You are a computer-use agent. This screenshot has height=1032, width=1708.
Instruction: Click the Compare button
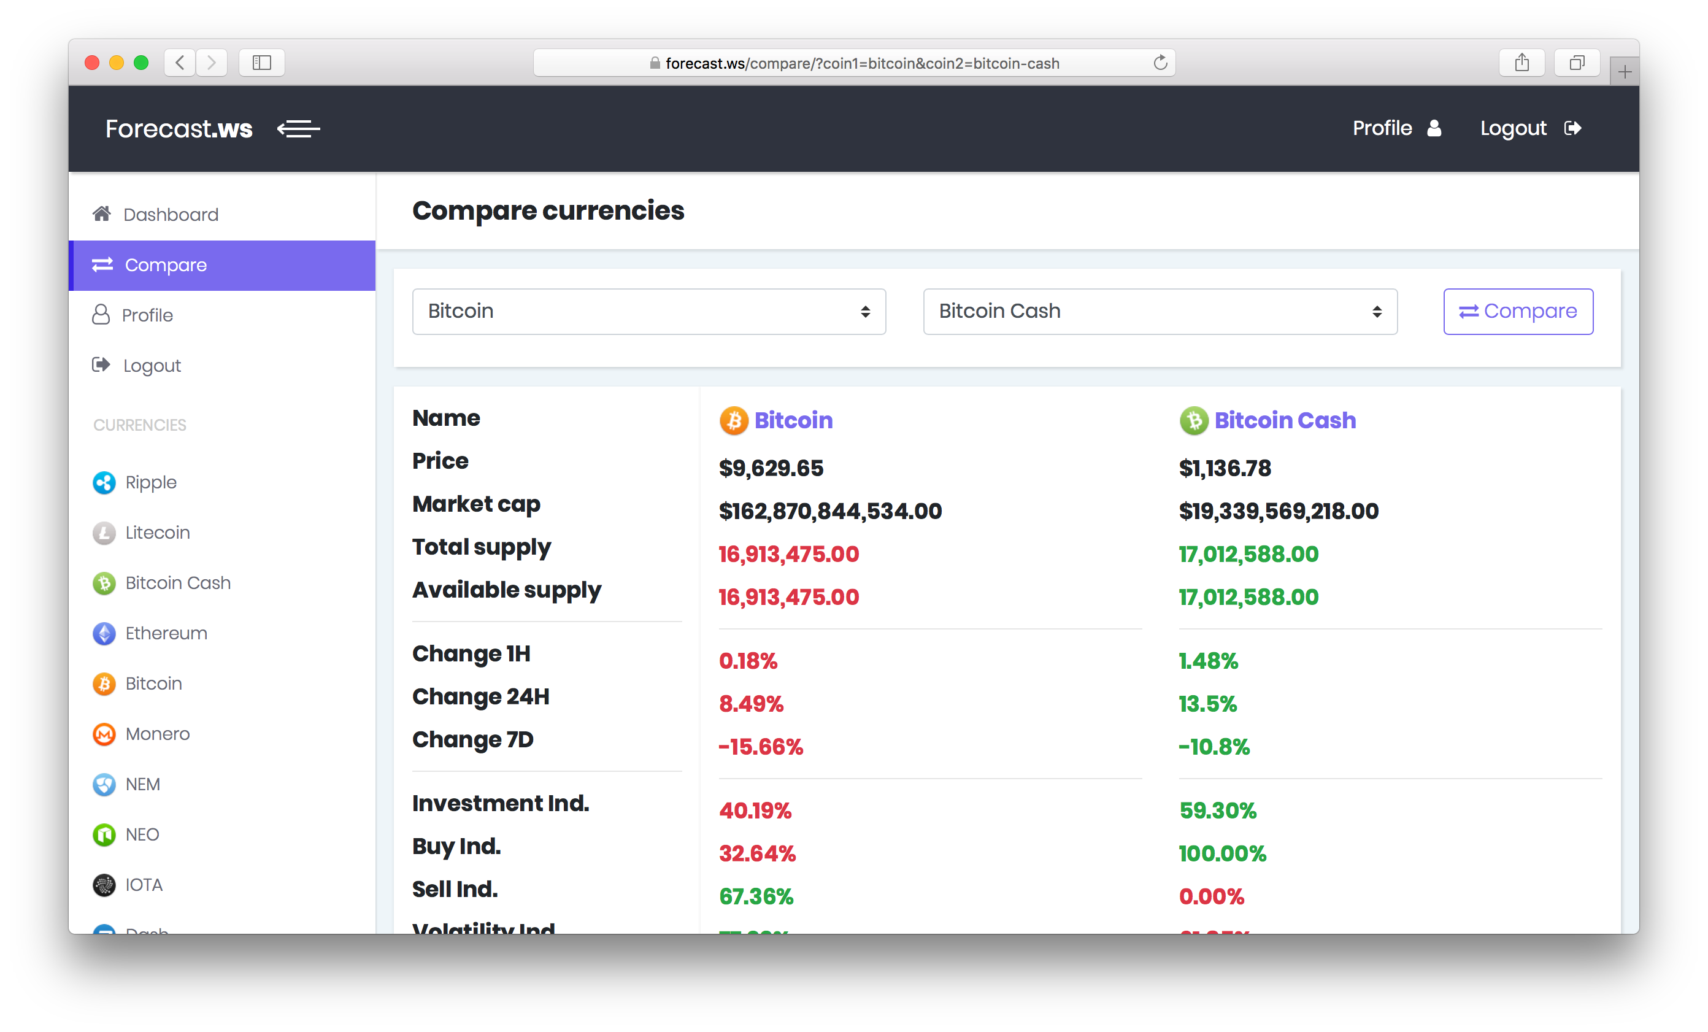tap(1518, 311)
